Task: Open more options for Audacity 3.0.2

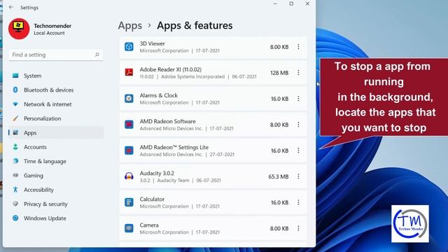Action: 298,176
